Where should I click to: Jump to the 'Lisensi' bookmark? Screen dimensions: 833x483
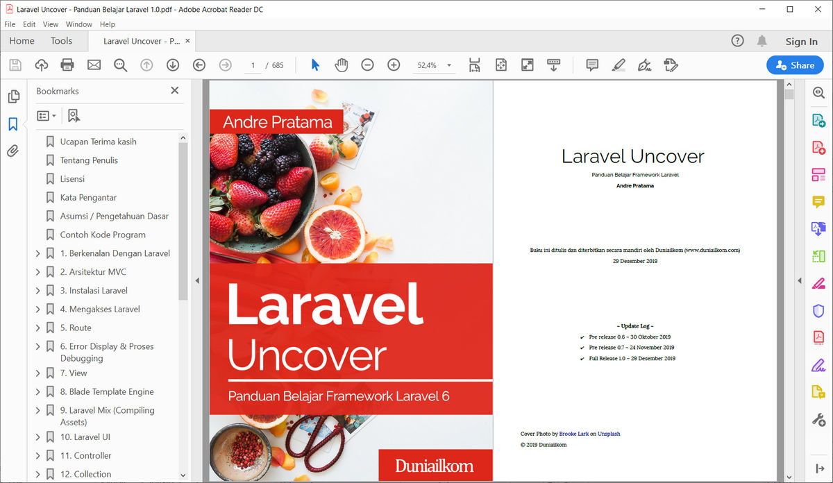click(72, 179)
